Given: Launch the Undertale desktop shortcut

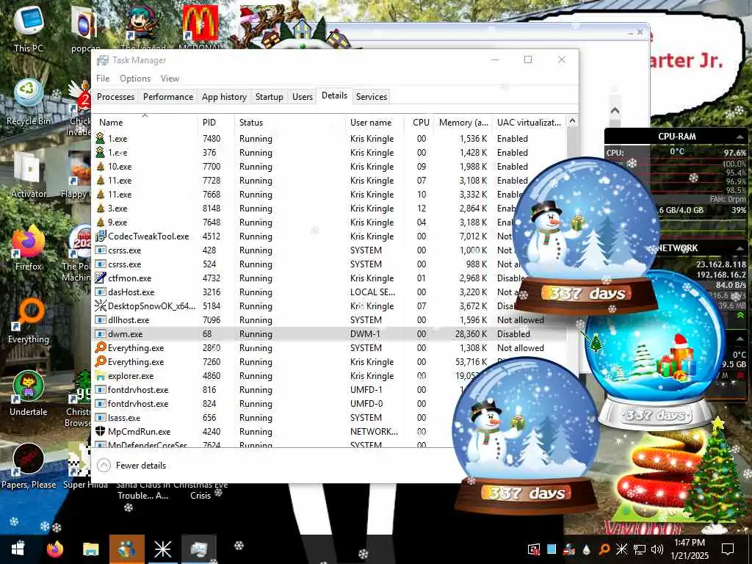Looking at the screenshot, I should (x=29, y=394).
